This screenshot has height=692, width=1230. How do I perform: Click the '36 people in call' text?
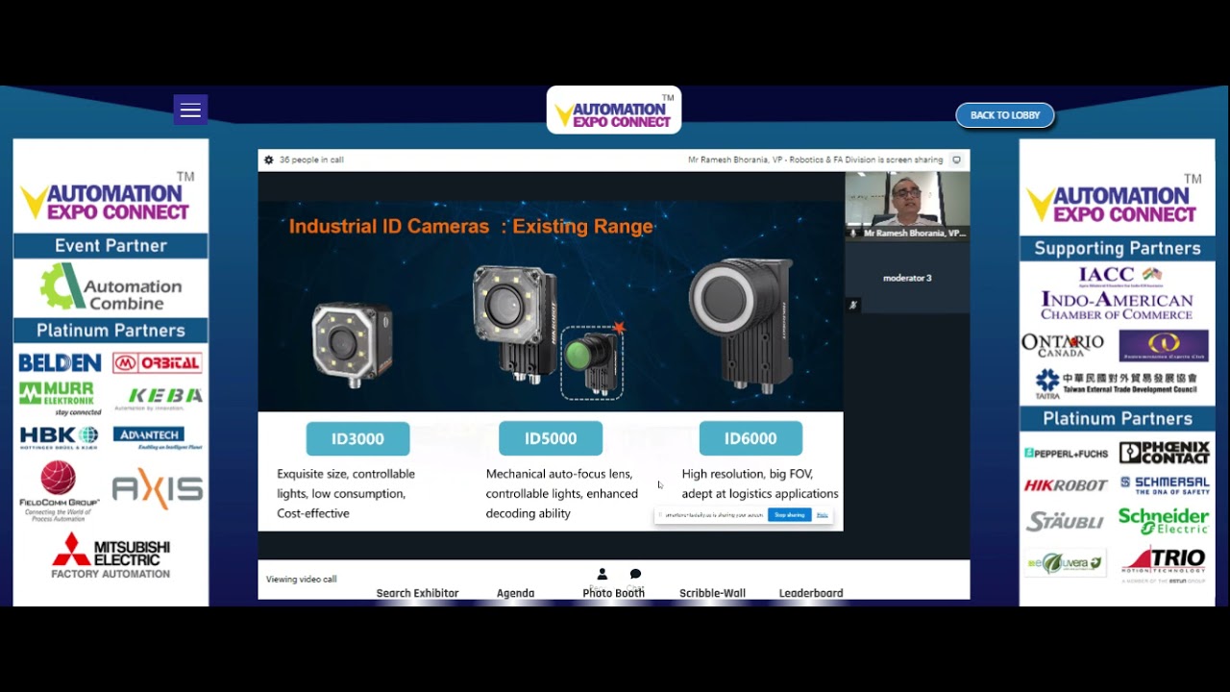point(311,161)
